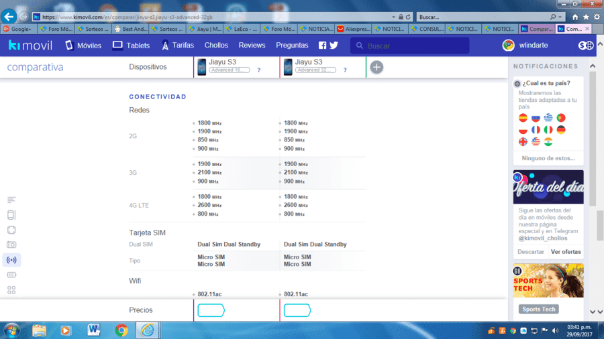Select the Poland flag
Image resolution: width=604 pixels, height=339 pixels.
[x=523, y=130]
